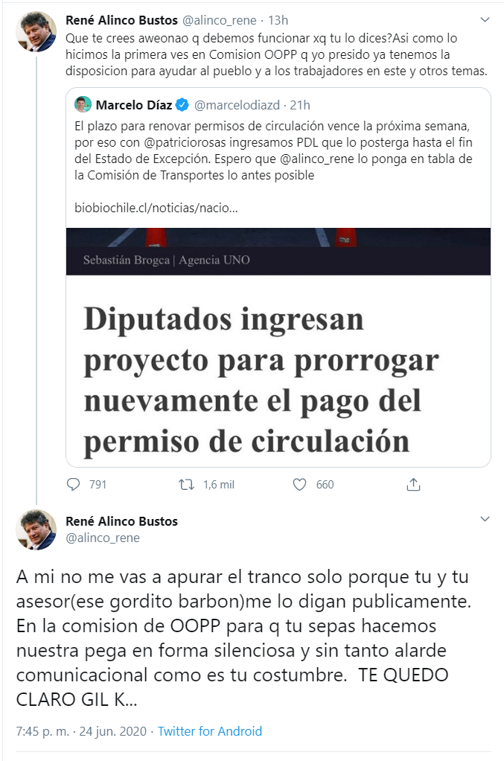Image resolution: width=504 pixels, height=761 pixels.
Task: Retweet using the icon beside 1,6 mil
Action: click(186, 484)
